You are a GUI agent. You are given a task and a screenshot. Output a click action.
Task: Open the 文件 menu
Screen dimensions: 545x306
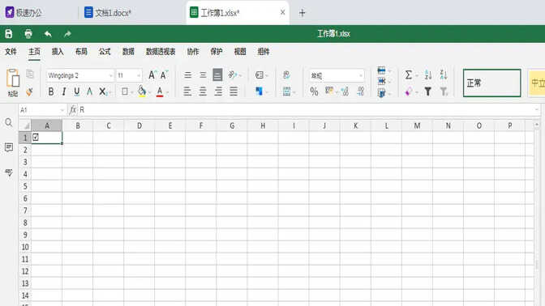pyautogui.click(x=11, y=52)
